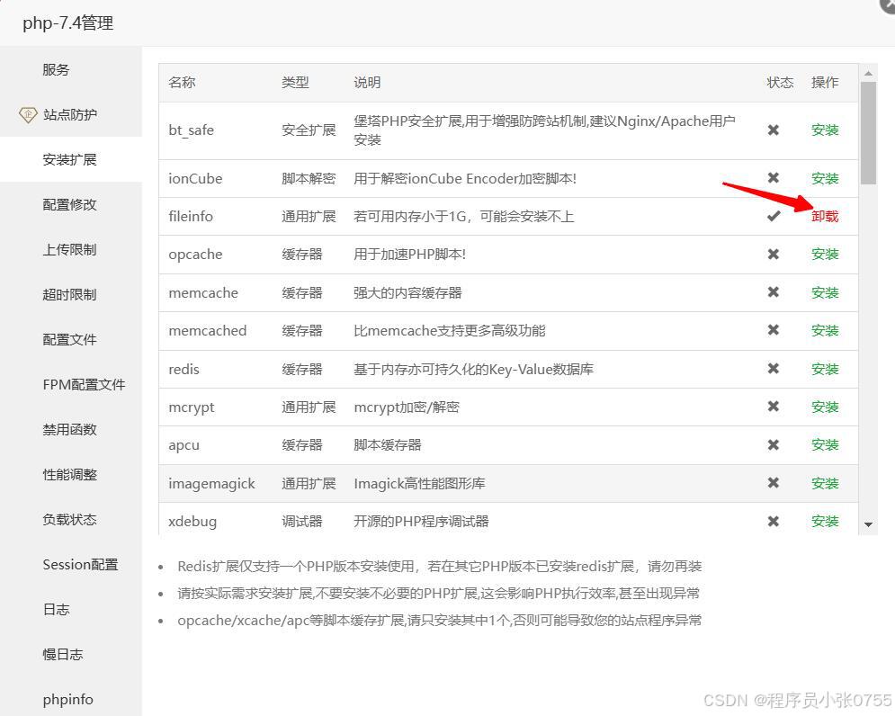Click fileinfo's checkmark status icon
Image resolution: width=895 pixels, height=716 pixels.
tap(774, 216)
